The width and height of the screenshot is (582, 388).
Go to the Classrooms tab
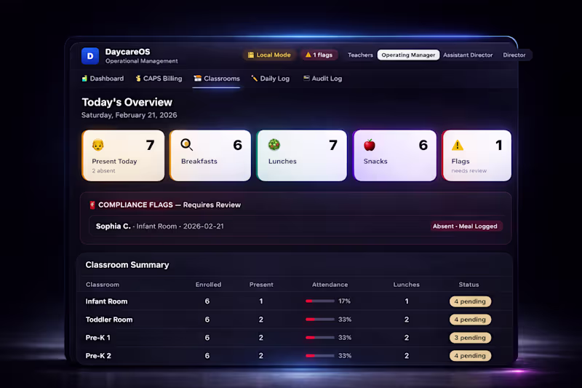pos(217,79)
